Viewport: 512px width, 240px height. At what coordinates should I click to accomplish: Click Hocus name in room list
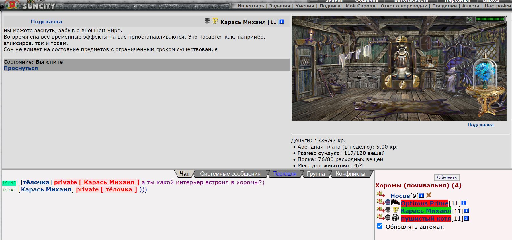point(400,196)
